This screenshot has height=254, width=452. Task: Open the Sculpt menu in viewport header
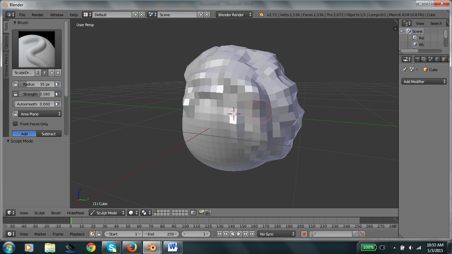(39, 213)
